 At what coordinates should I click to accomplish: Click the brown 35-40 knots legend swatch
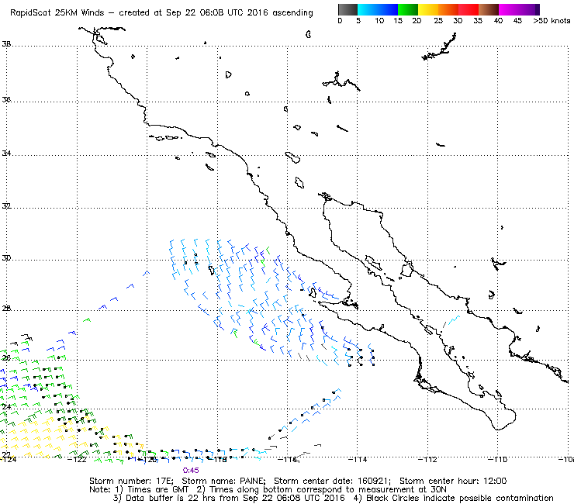coord(489,9)
